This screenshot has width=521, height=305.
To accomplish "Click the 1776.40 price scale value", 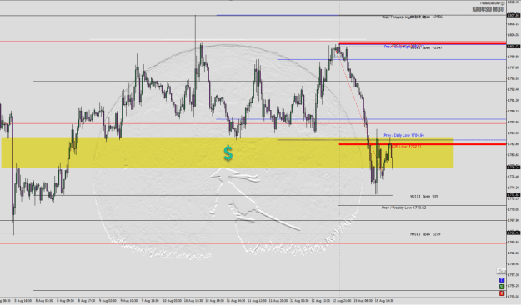I will [x=513, y=177].
